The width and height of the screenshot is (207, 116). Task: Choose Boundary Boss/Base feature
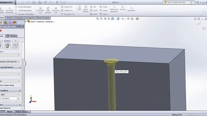click(x=25, y=14)
